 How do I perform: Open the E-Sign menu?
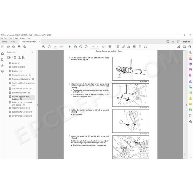(16, 38)
